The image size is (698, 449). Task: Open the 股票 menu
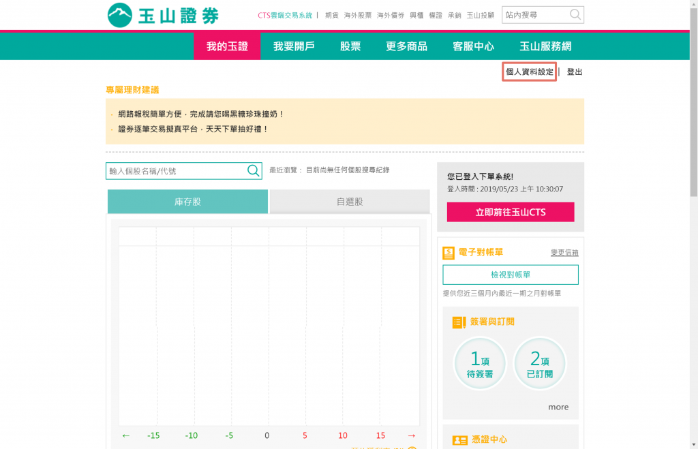pyautogui.click(x=350, y=46)
